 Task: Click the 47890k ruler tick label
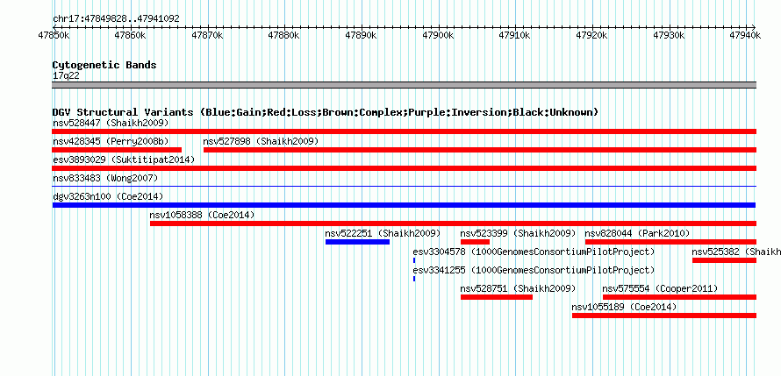(x=360, y=35)
